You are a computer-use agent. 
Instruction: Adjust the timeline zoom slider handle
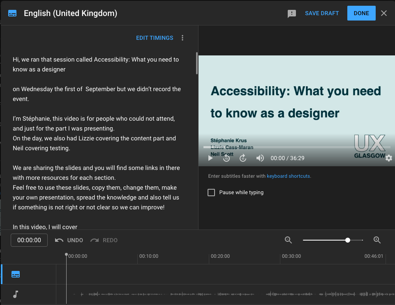click(x=348, y=240)
